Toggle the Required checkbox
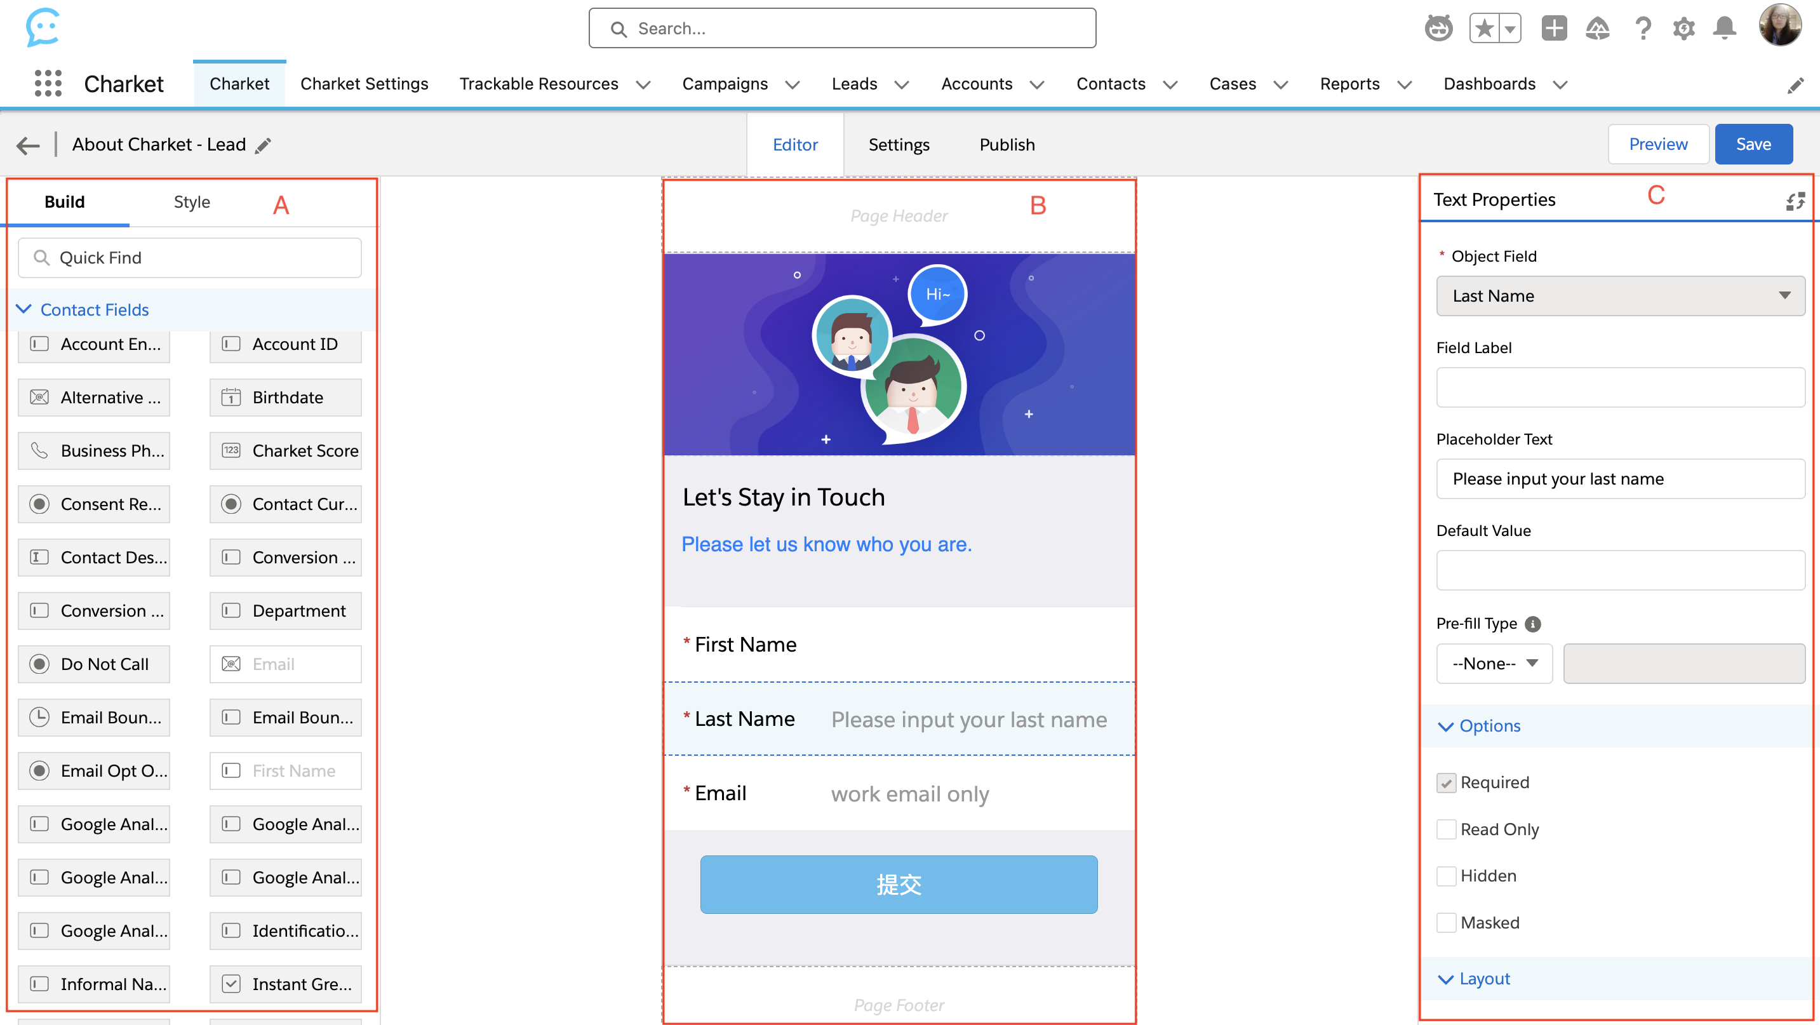Screen dimensions: 1820x1025 click(1446, 782)
